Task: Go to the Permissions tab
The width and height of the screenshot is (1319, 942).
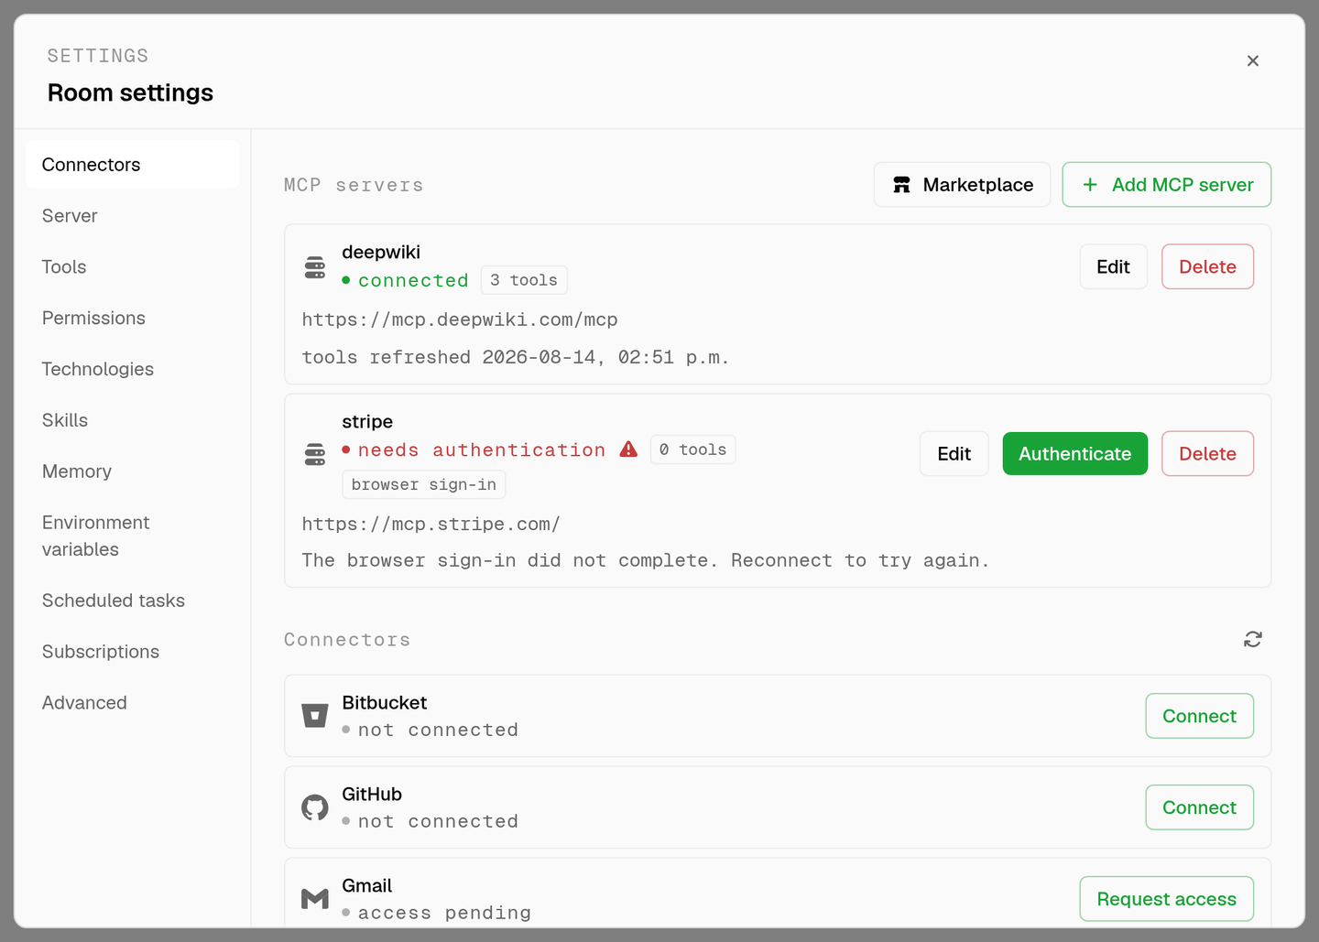Action: 133,319
